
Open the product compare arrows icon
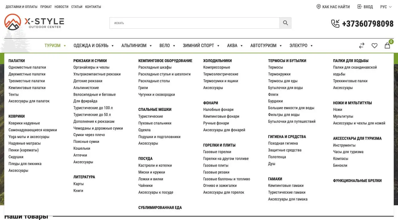tap(362, 45)
